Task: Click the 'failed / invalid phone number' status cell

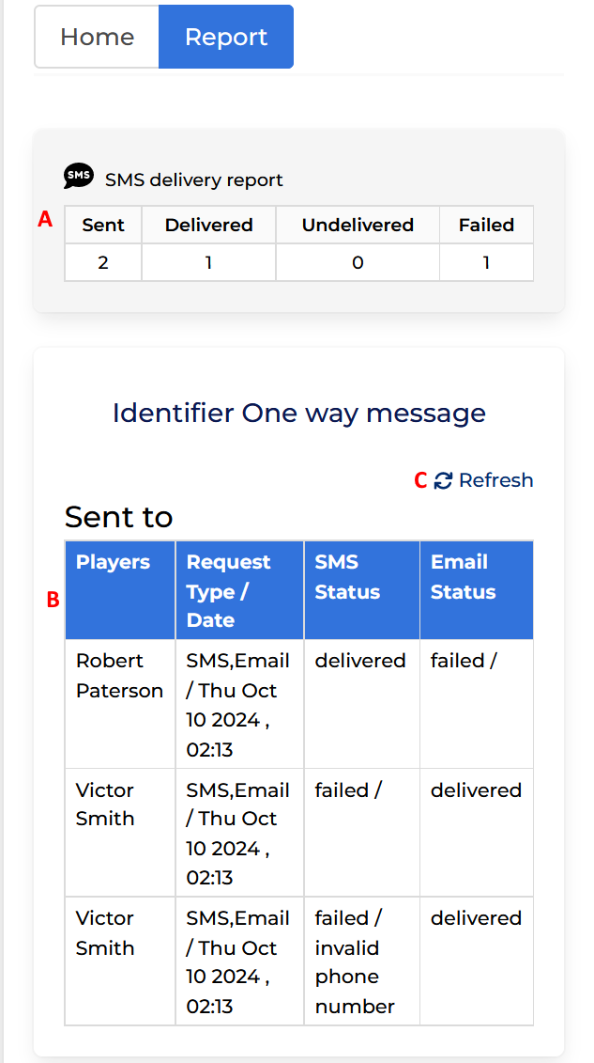Action: (x=362, y=961)
